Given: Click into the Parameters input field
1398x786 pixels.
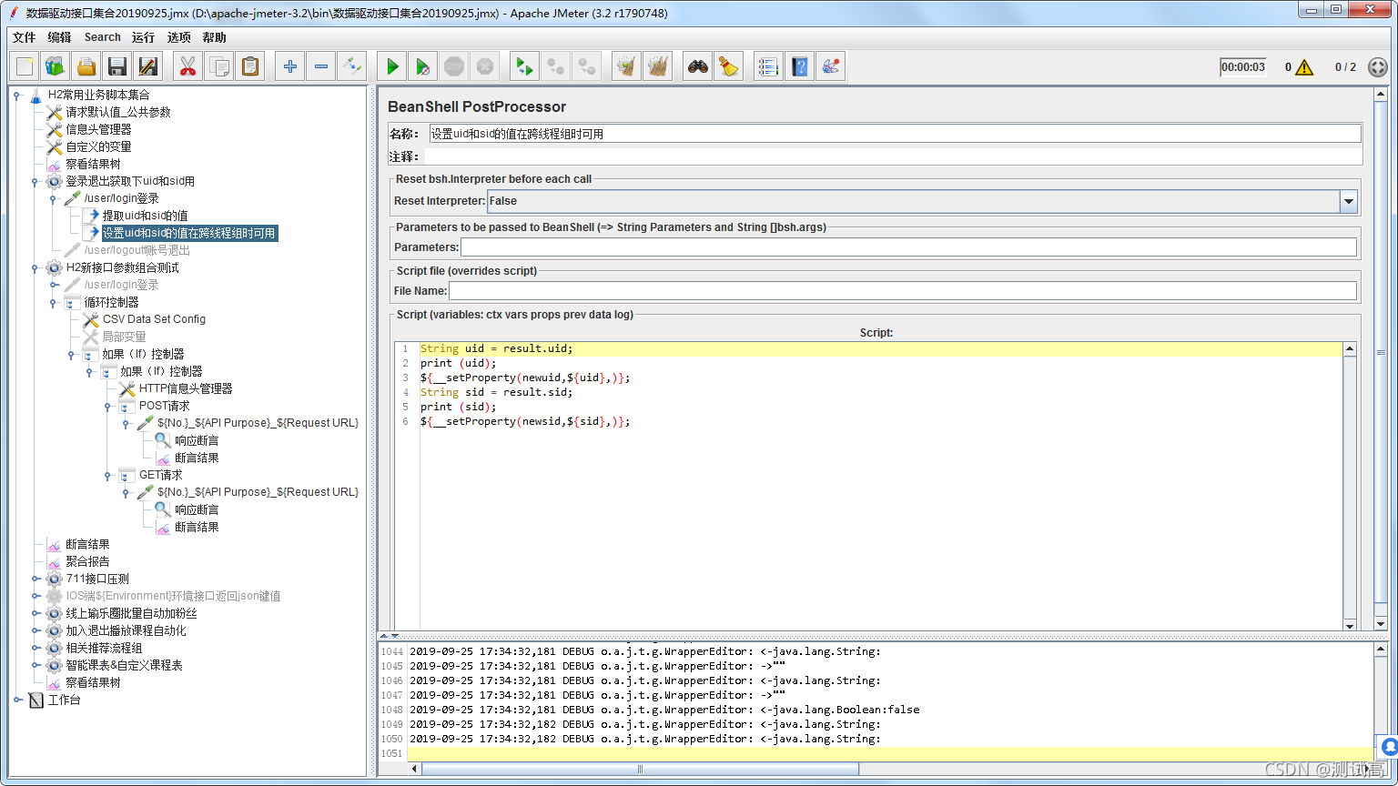Looking at the screenshot, I should click(x=908, y=247).
